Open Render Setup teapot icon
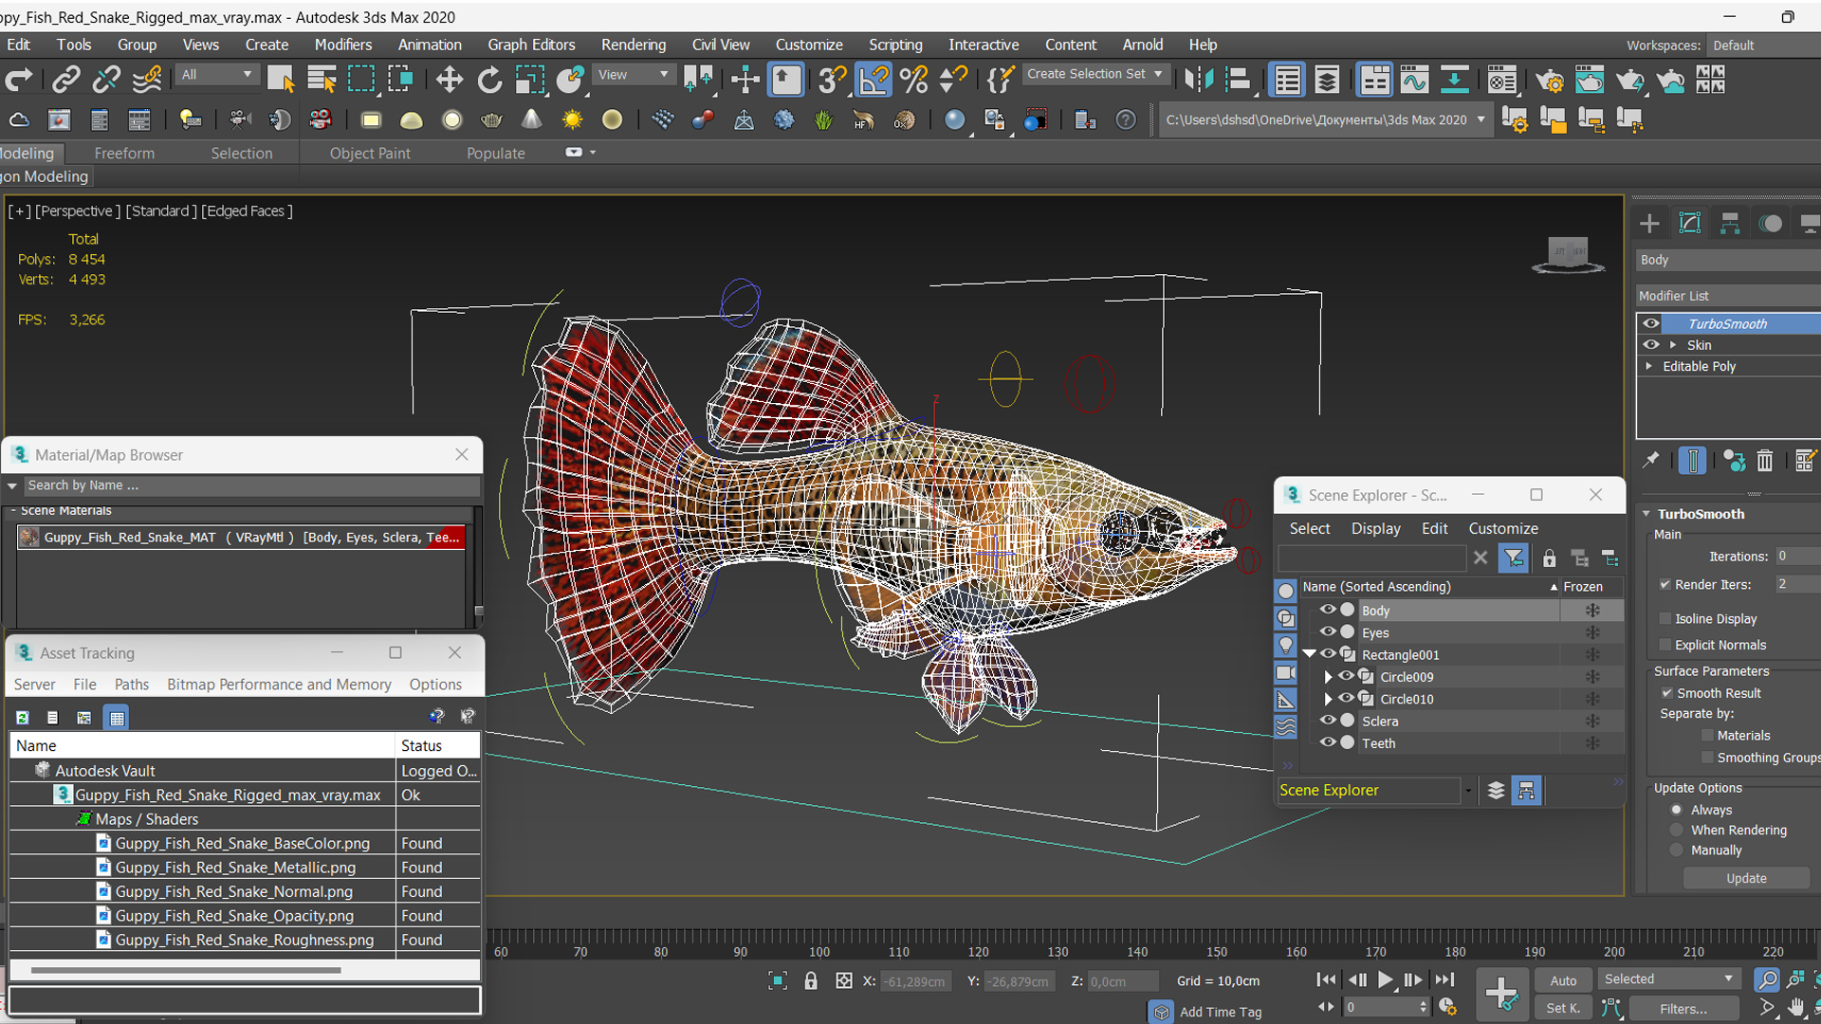Image resolution: width=1821 pixels, height=1024 pixels. 1550,81
